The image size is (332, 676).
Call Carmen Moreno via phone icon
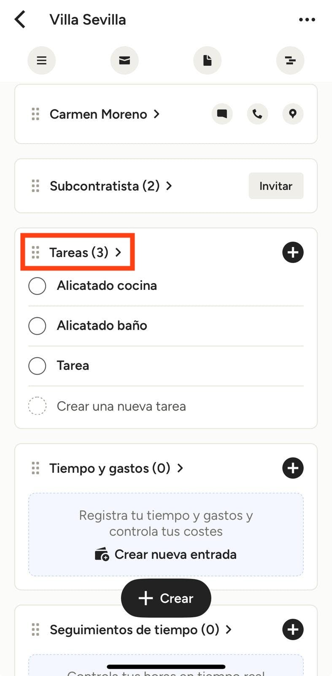(x=257, y=114)
